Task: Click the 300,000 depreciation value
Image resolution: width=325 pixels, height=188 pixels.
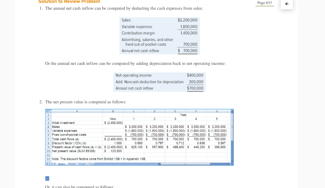Action: tap(196, 82)
